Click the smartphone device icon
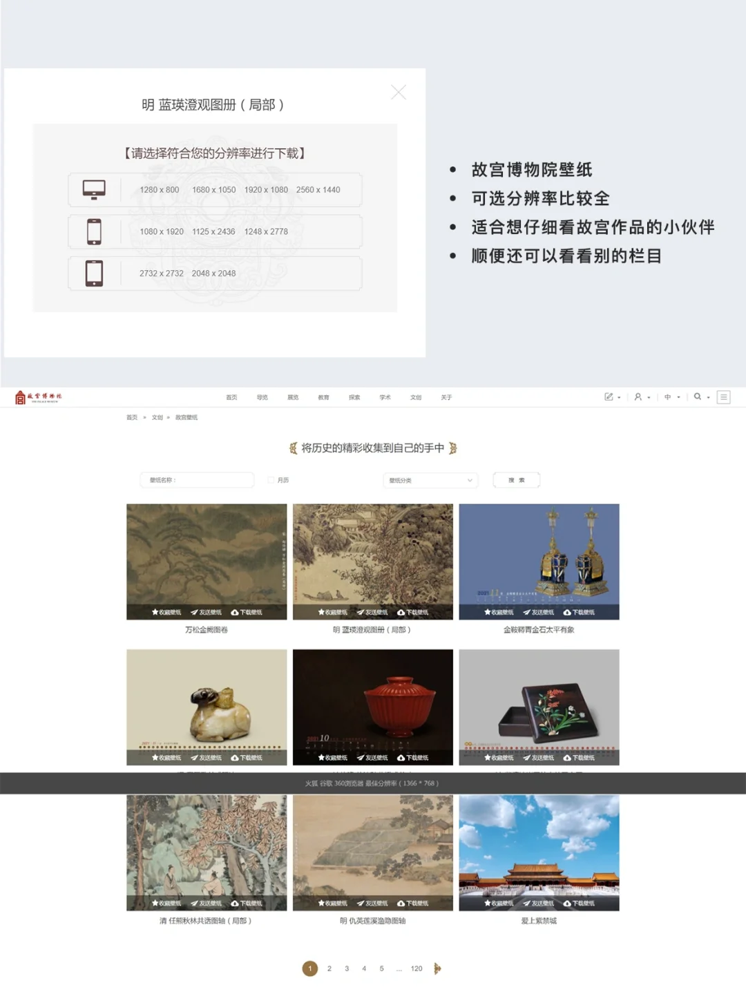The width and height of the screenshot is (746, 994). click(94, 231)
